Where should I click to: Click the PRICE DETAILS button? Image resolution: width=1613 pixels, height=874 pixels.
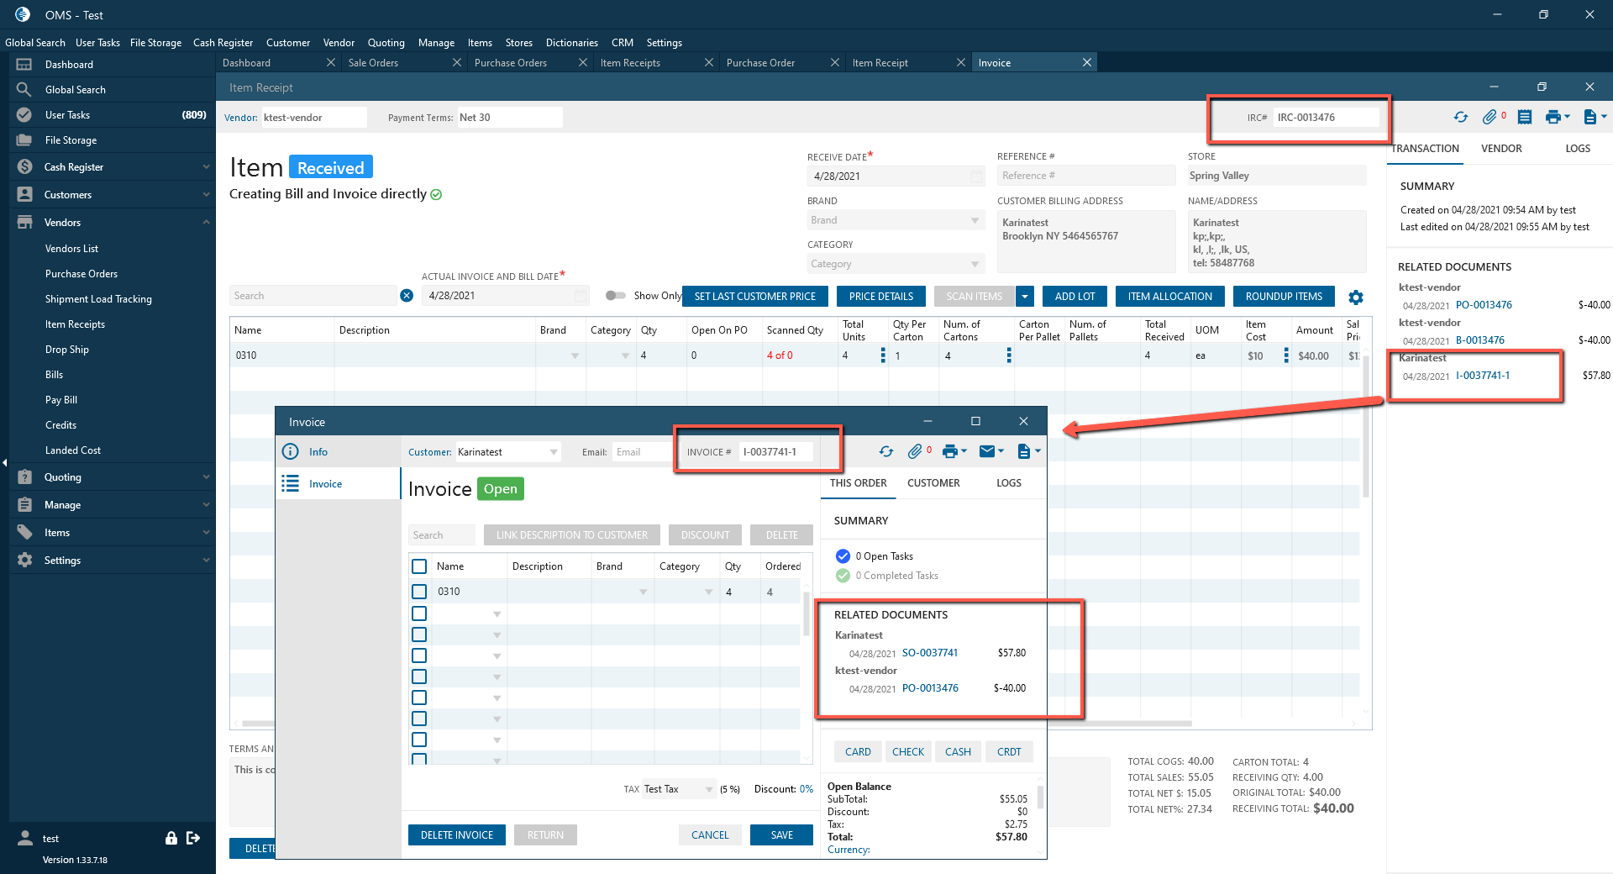pyautogui.click(x=881, y=297)
